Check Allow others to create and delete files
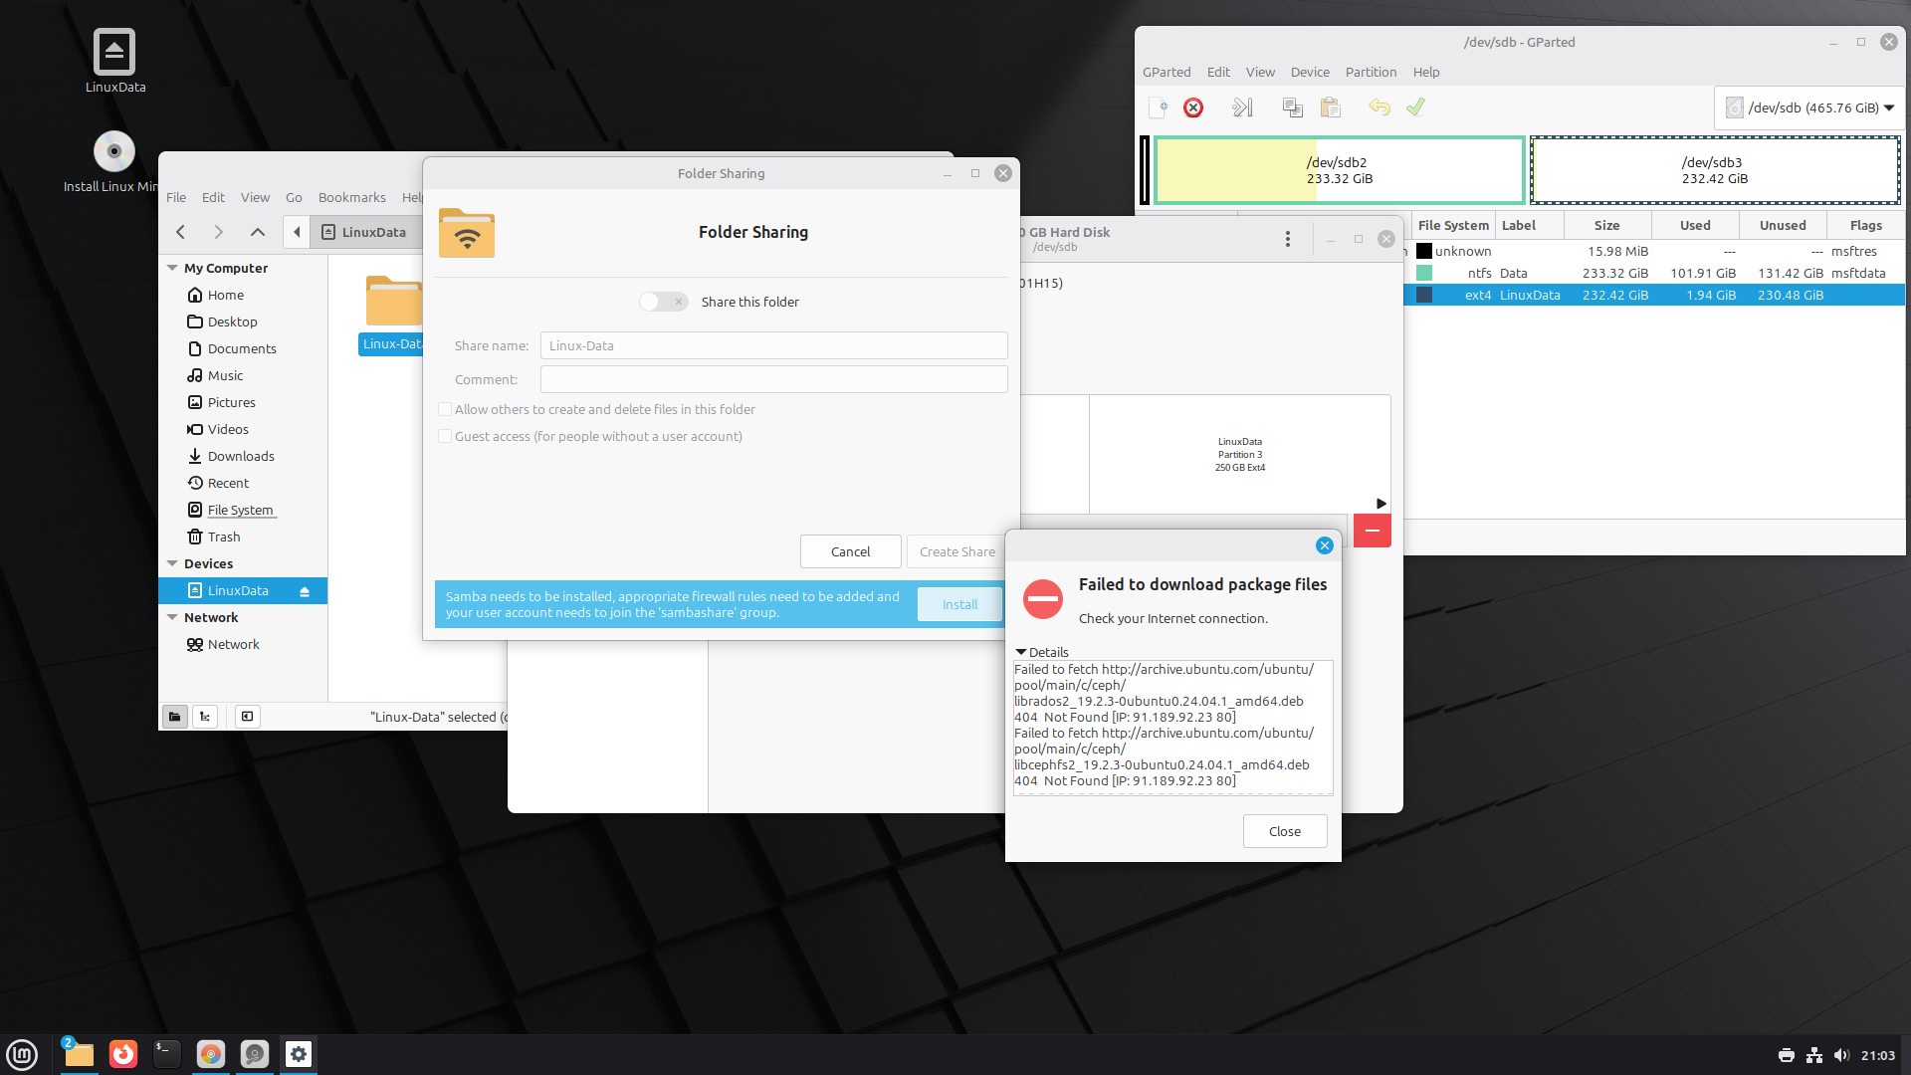Image resolution: width=1911 pixels, height=1075 pixels. click(445, 409)
